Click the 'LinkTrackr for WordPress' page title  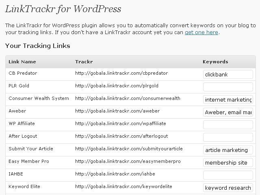pos(63,9)
